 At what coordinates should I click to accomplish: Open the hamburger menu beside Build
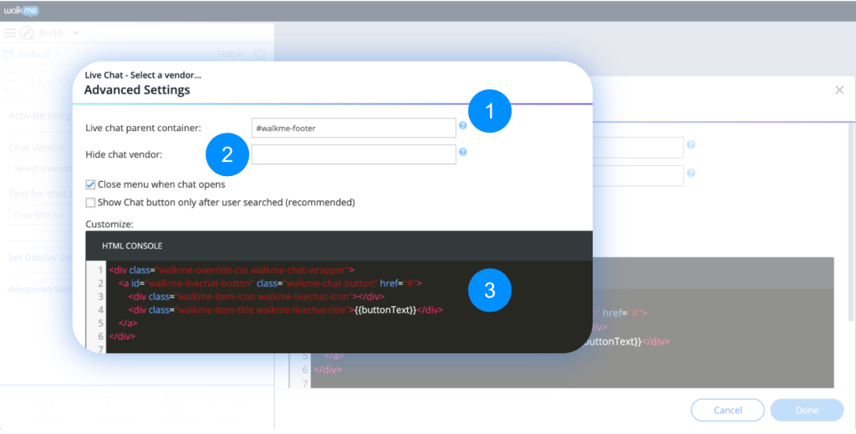tap(10, 33)
